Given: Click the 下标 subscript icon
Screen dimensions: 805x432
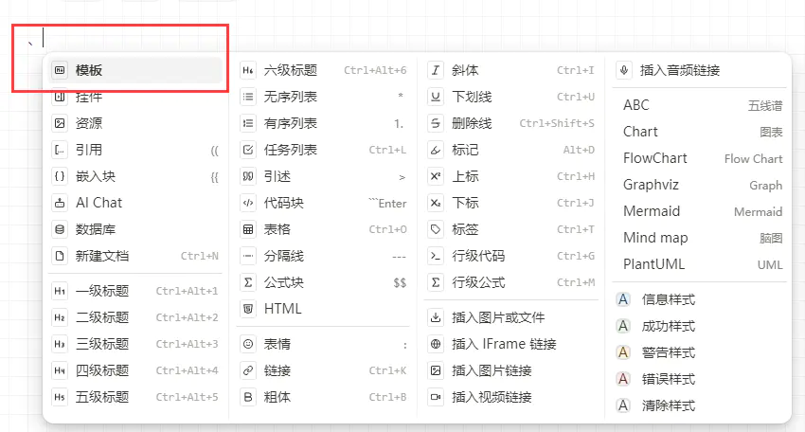Looking at the screenshot, I should point(436,203).
